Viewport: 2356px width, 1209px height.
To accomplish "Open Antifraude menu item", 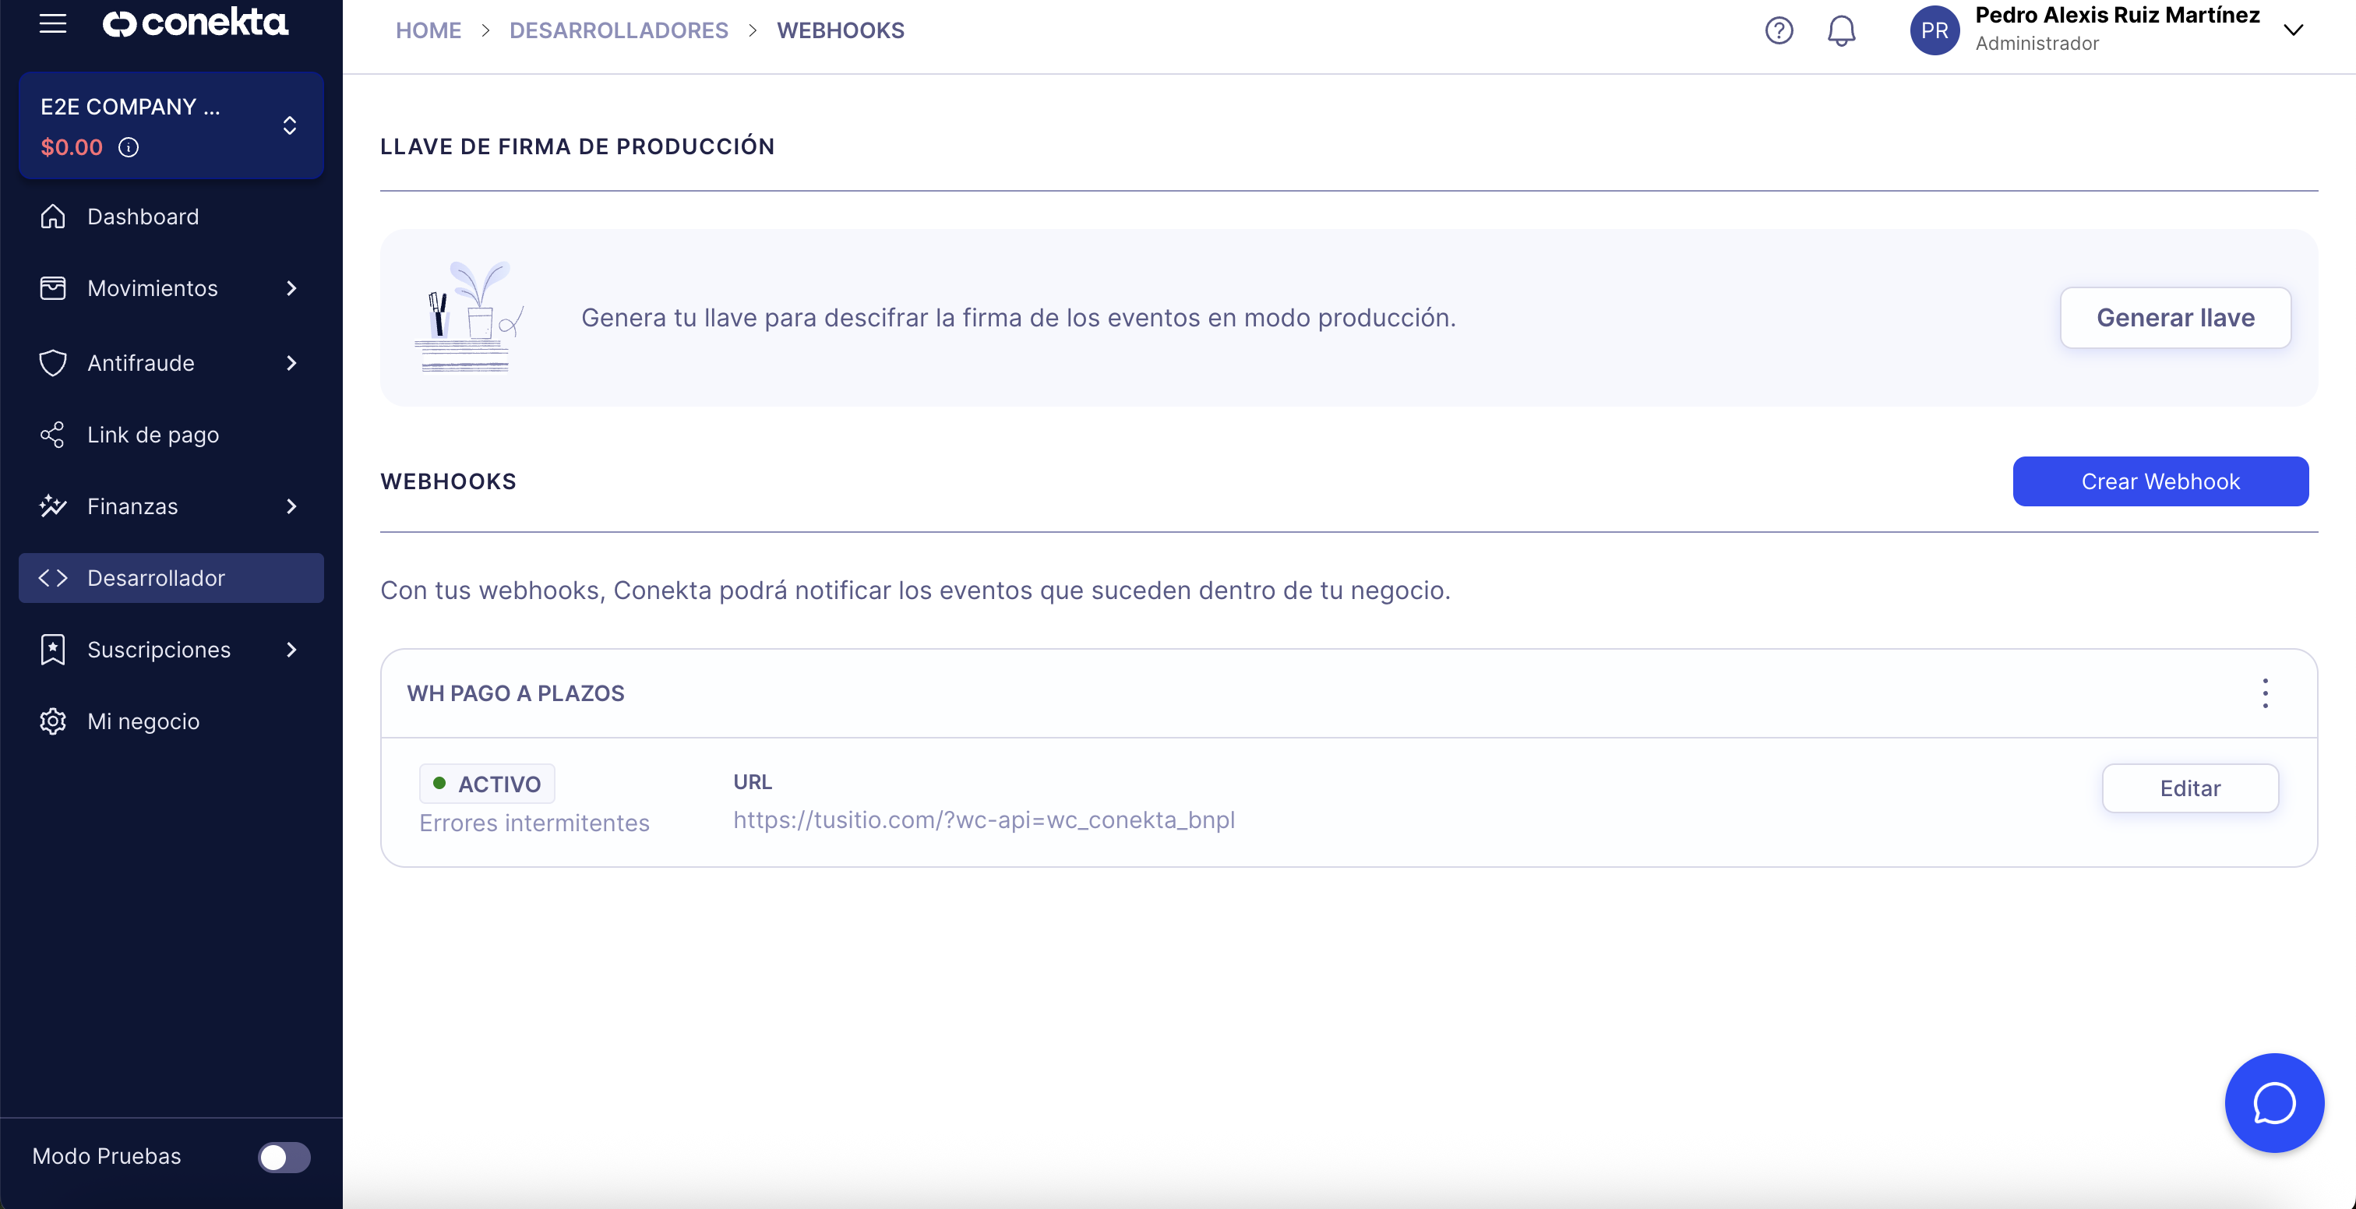I will tap(171, 363).
